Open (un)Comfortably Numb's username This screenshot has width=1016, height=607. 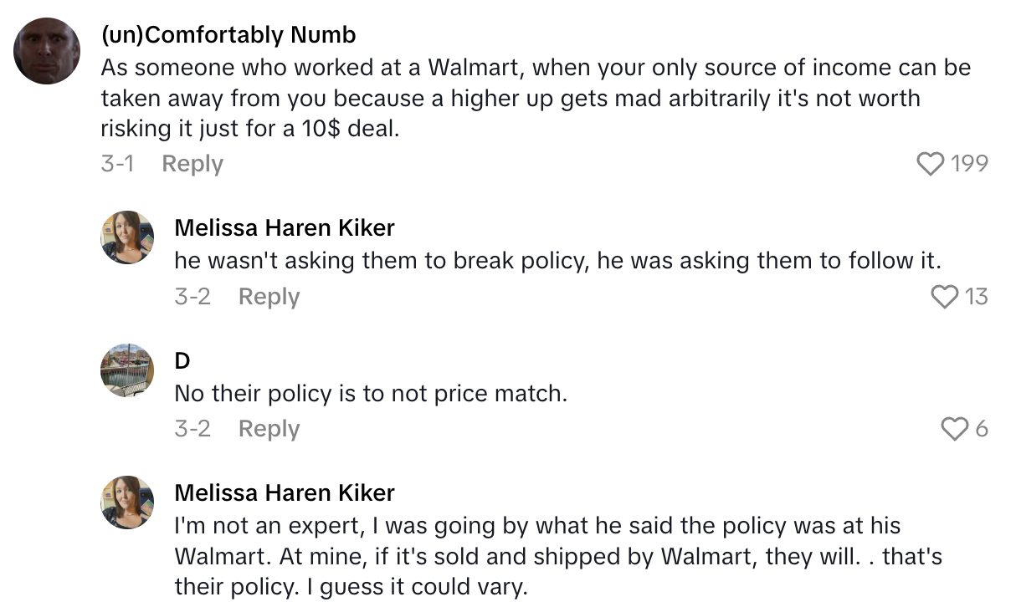coord(228,34)
